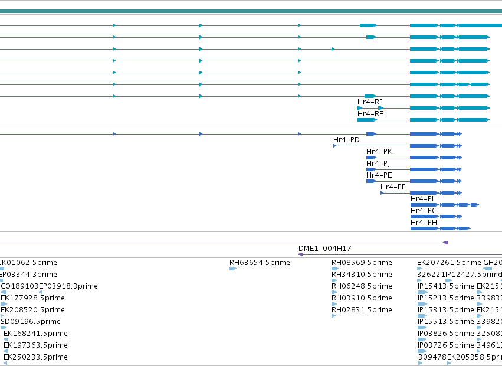This screenshot has height=366, width=502.
Task: Select the IP15413.5prime label
Action: tap(446, 286)
